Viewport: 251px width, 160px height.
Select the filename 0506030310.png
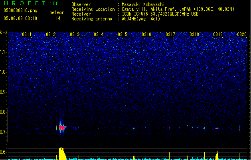pyautogui.click(x=20, y=10)
